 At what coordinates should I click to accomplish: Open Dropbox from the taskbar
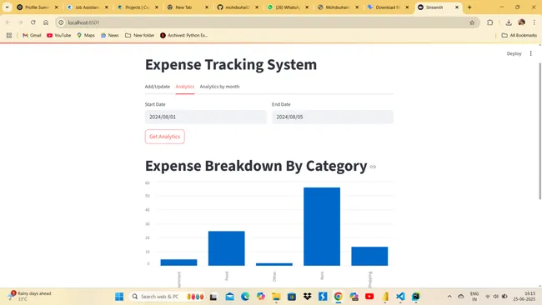pos(308,297)
